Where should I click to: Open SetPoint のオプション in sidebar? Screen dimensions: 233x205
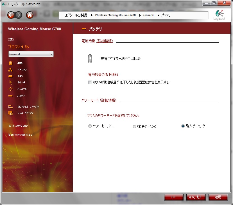20,135
